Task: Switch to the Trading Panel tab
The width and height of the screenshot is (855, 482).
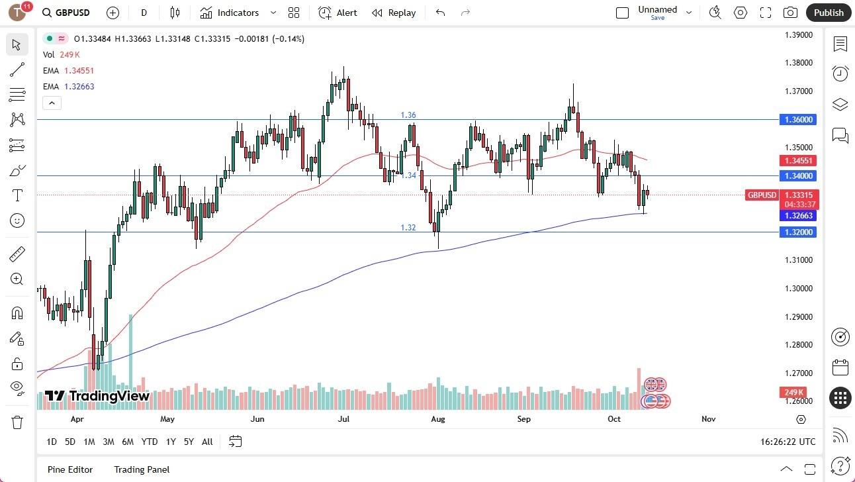Action: click(142, 469)
